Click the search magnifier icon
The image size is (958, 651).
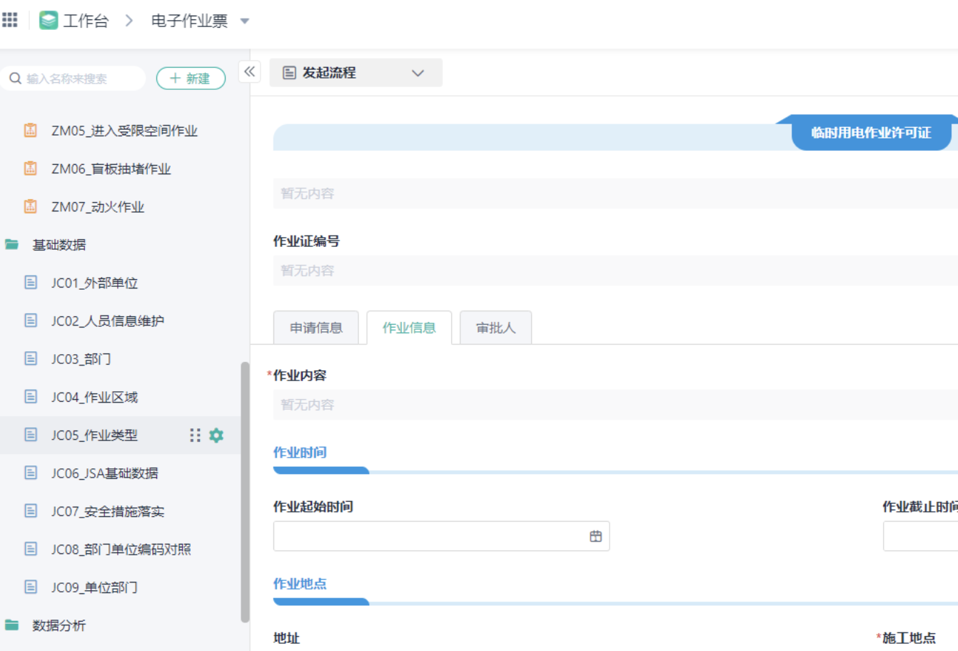click(15, 79)
